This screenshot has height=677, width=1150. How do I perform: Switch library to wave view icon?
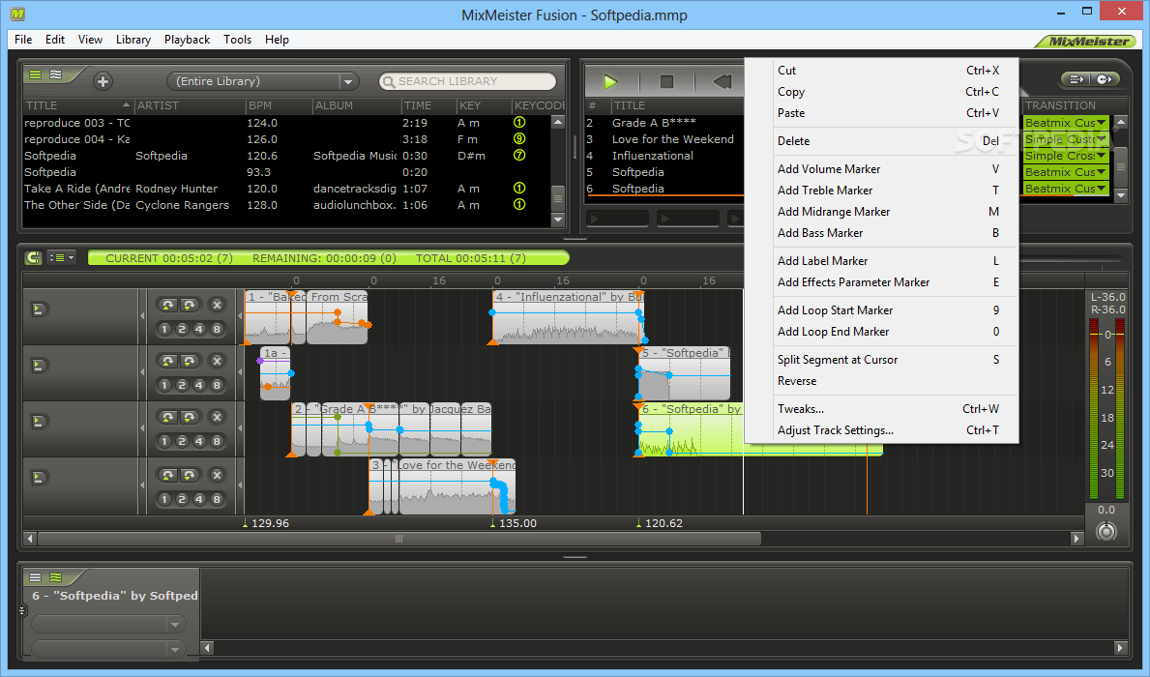tap(56, 74)
